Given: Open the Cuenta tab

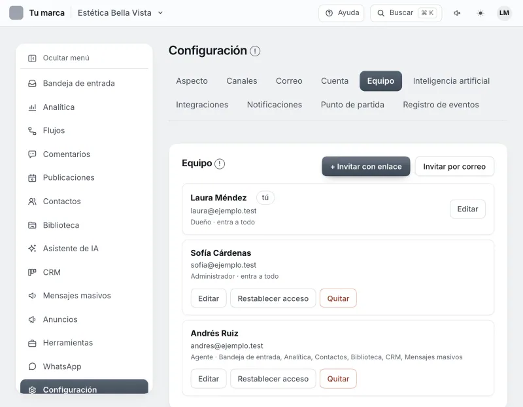Looking at the screenshot, I should [335, 80].
